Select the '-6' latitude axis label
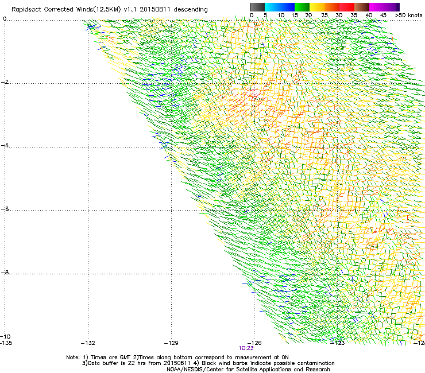Image resolution: width=425 pixels, height=373 pixels. coord(5,208)
